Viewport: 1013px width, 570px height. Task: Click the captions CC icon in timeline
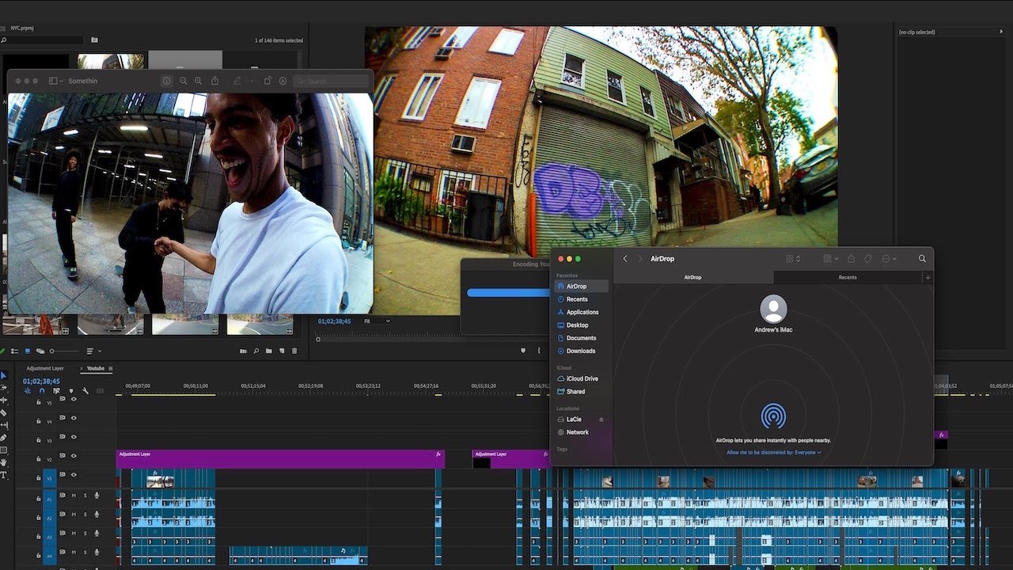100,391
